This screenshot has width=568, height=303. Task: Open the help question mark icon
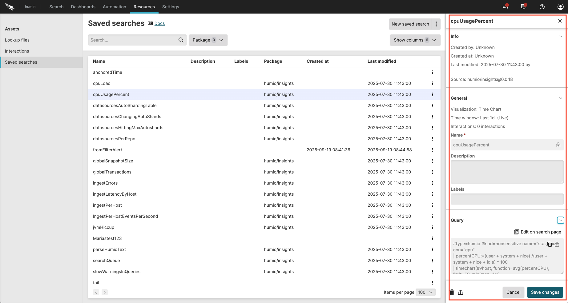click(542, 7)
